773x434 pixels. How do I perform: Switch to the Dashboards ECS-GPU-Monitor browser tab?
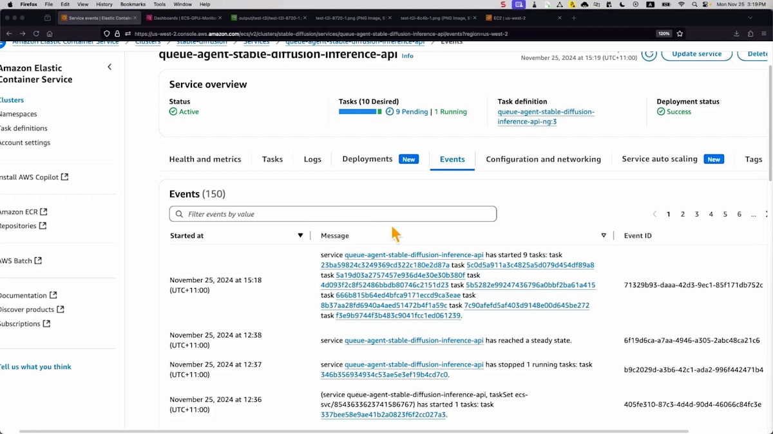tap(183, 18)
